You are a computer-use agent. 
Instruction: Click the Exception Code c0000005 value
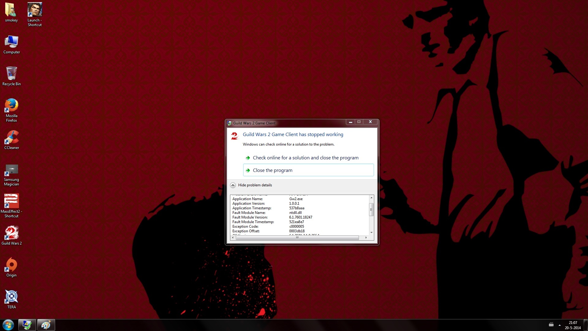[296, 226]
